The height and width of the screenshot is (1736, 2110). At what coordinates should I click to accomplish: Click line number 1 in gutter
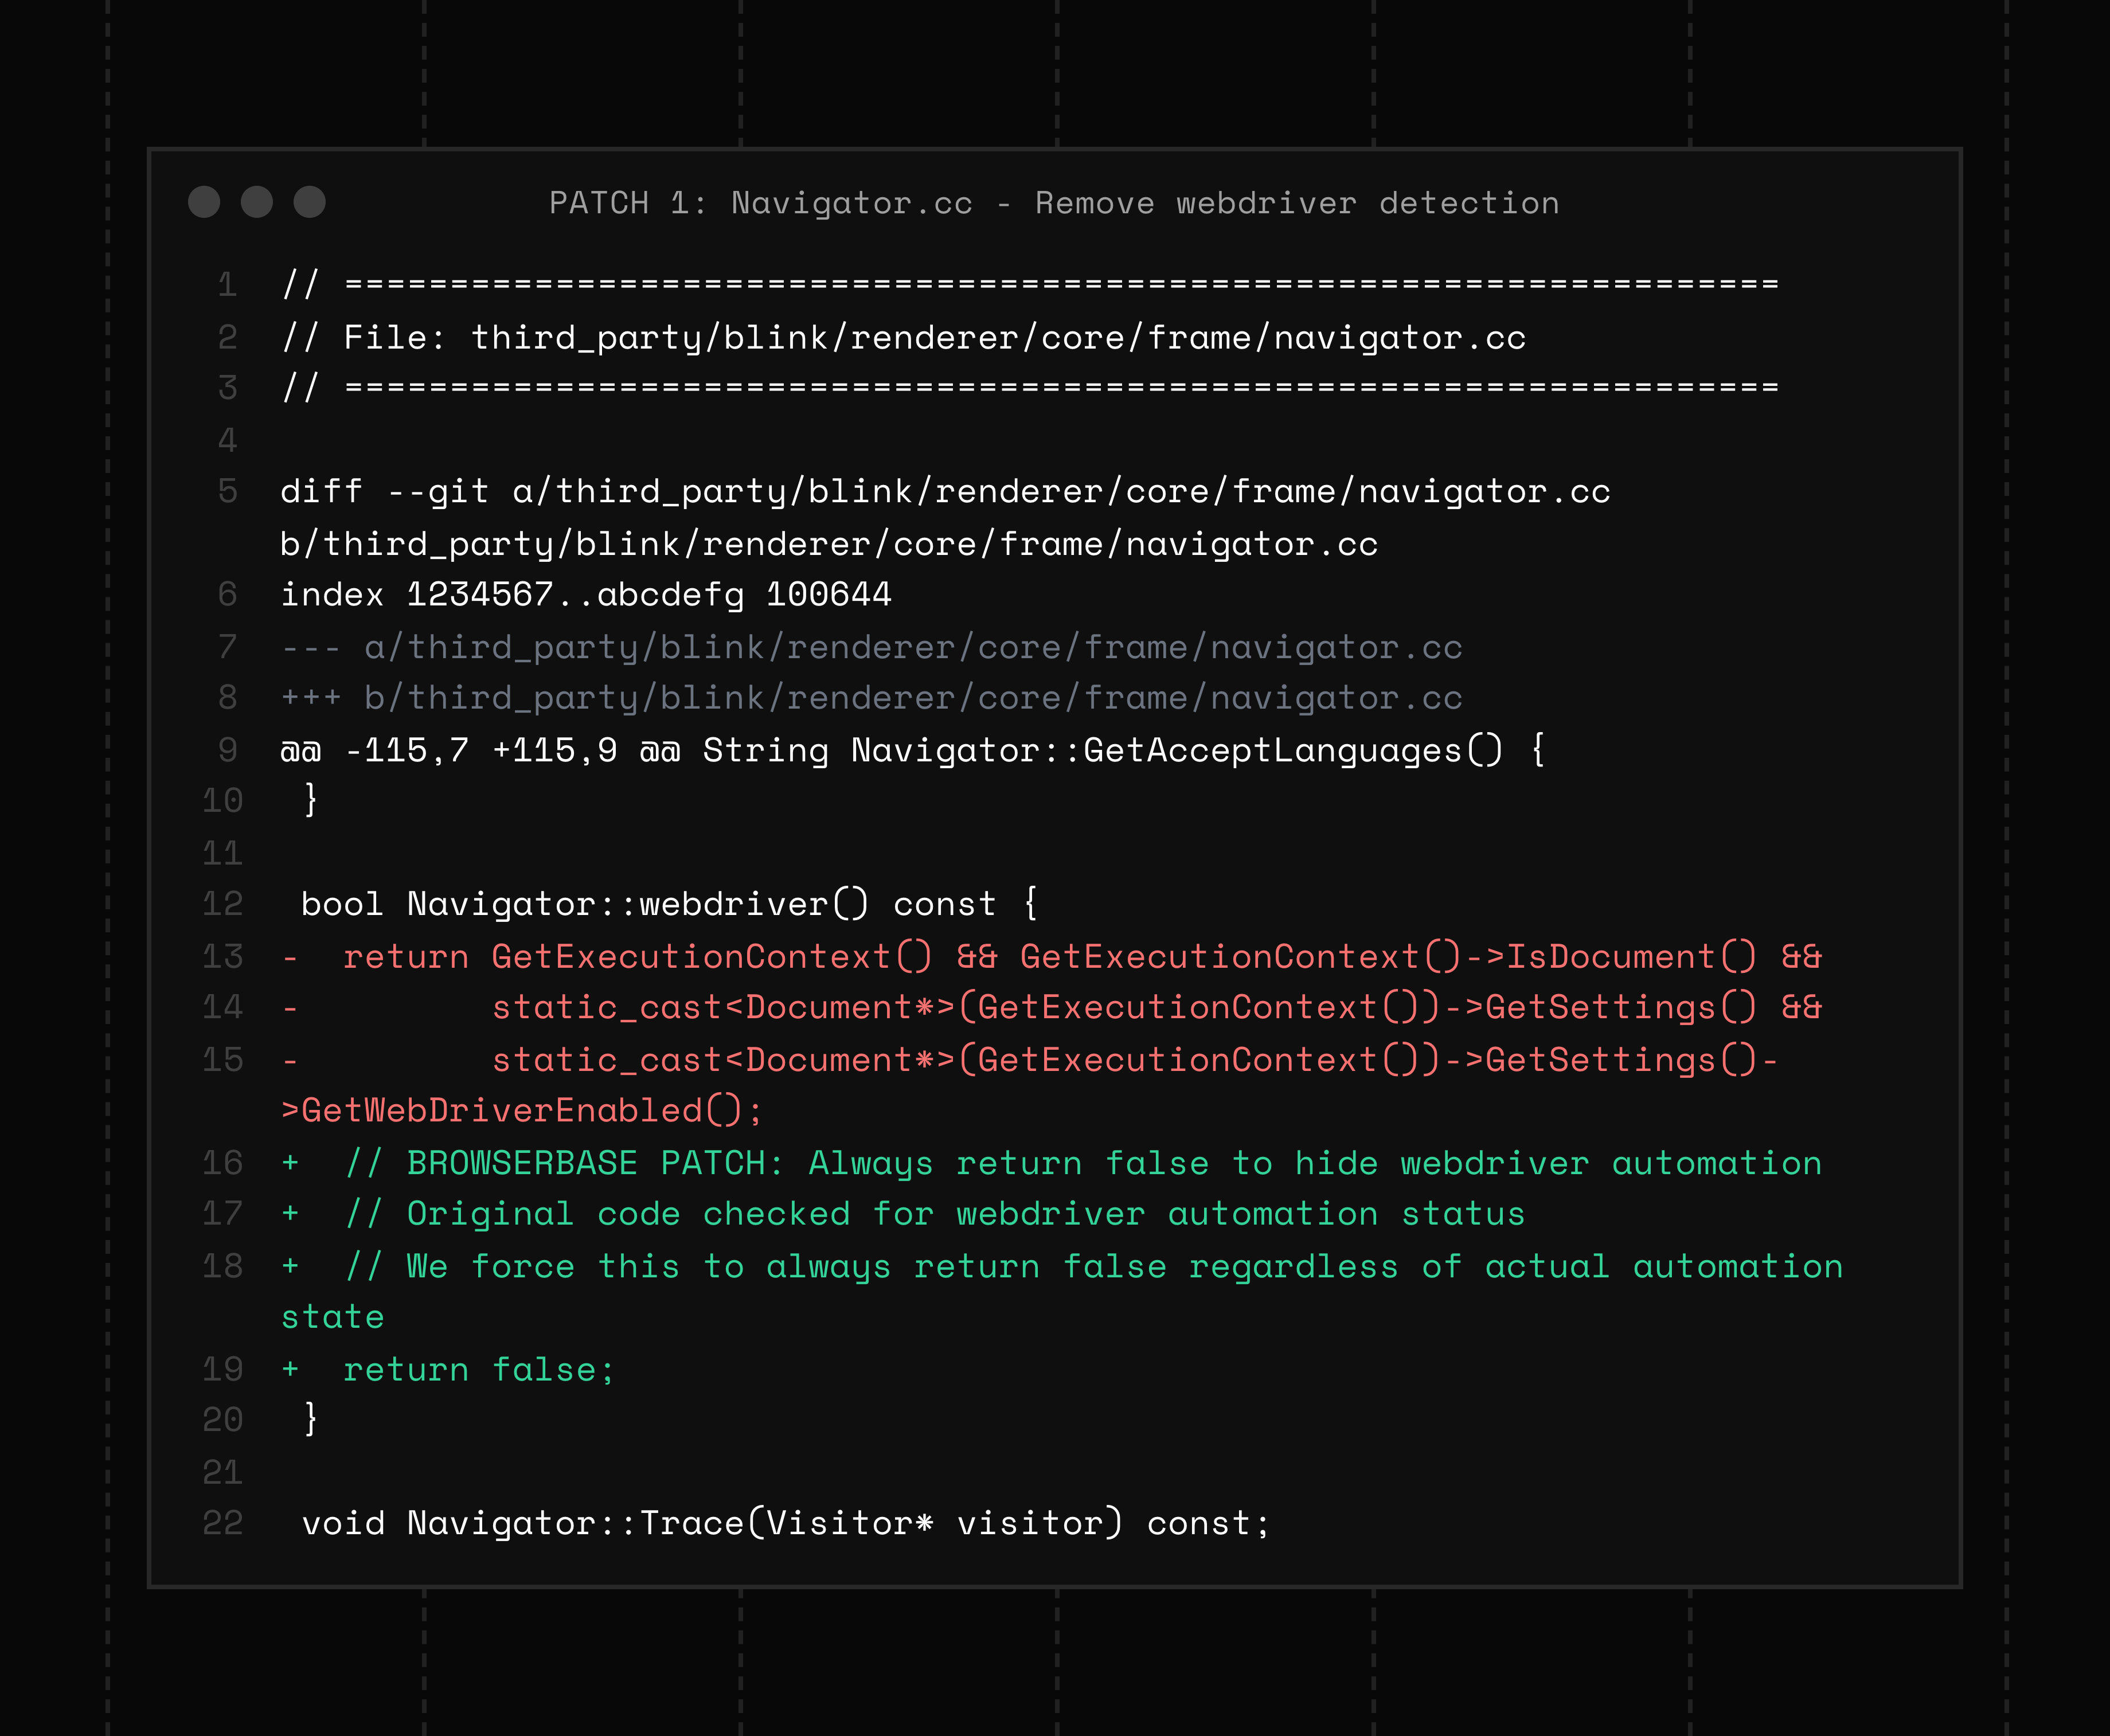pyautogui.click(x=228, y=285)
